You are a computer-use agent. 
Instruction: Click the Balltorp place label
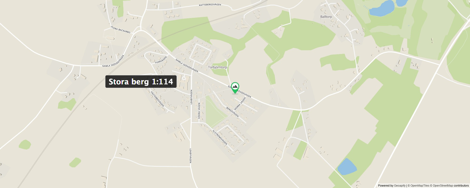326,17
